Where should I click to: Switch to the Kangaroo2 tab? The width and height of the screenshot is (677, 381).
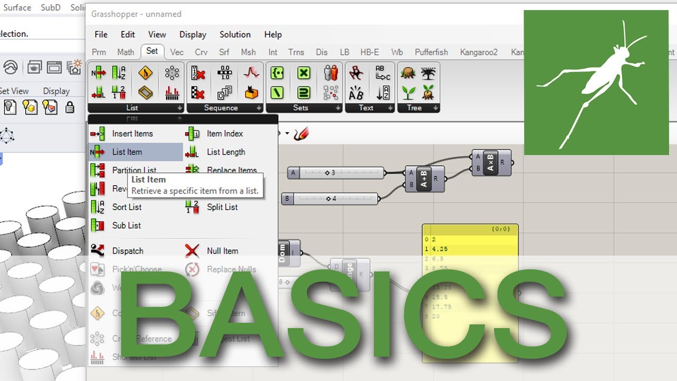479,52
